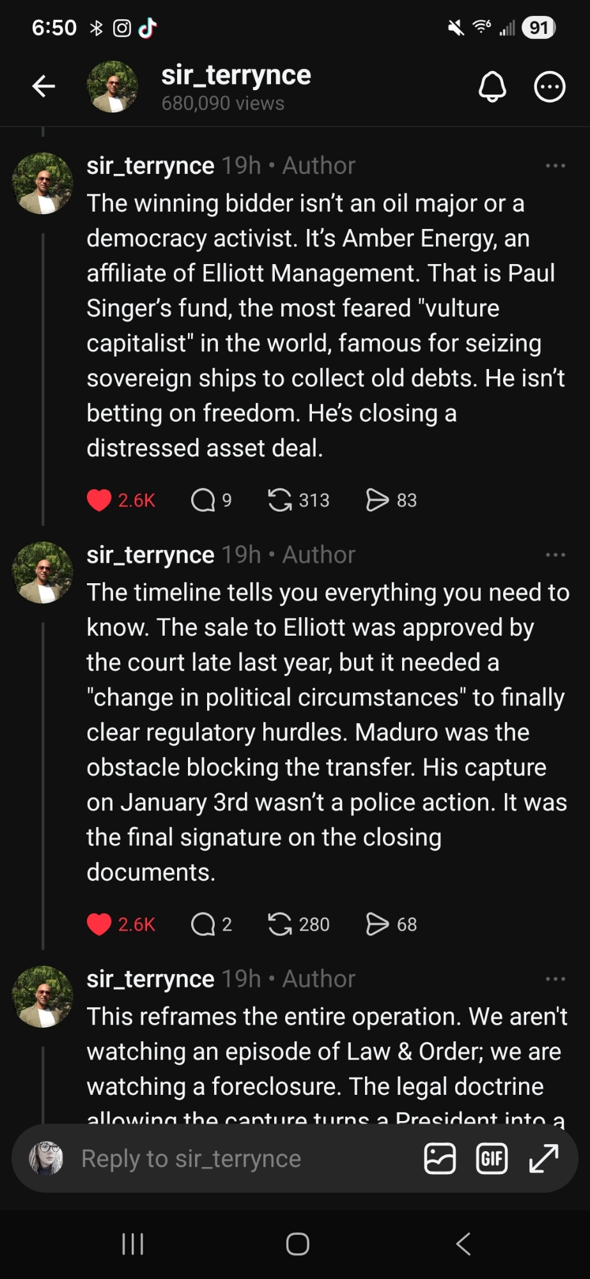This screenshot has height=1279, width=590.
Task: Tap the sir_terrynce username in the header
Action: coord(236,75)
